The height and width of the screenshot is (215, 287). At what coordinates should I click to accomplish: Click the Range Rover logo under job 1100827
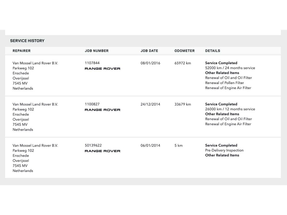(102, 110)
